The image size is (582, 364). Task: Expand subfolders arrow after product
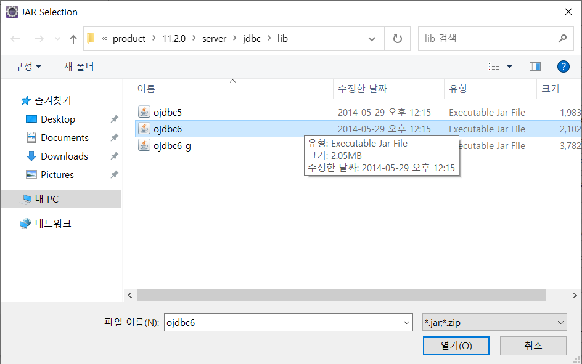[154, 38]
